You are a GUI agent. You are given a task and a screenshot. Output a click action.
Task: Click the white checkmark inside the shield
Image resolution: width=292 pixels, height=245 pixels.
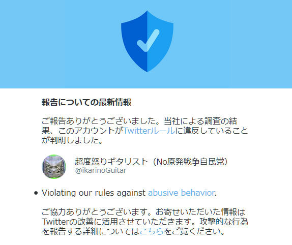[148, 40]
